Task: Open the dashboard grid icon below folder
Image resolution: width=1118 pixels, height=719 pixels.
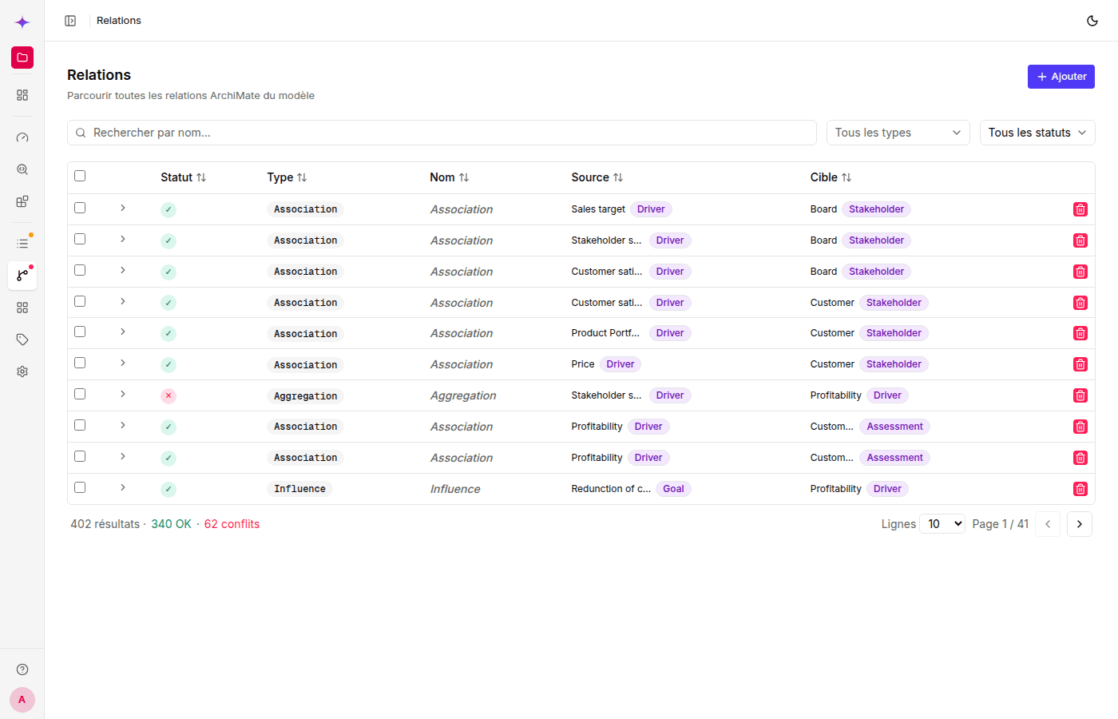Action: pos(22,95)
